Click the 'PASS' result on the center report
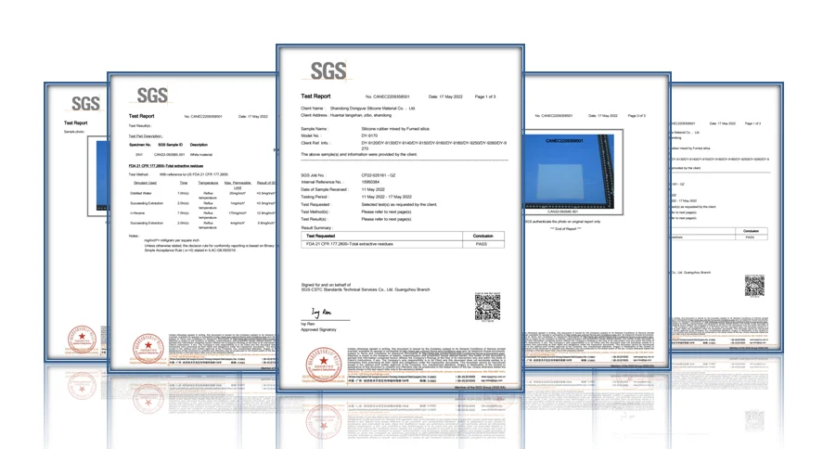Viewport: 836px width, 449px height. (x=482, y=244)
